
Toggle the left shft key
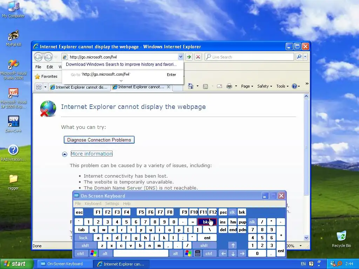pos(85,246)
